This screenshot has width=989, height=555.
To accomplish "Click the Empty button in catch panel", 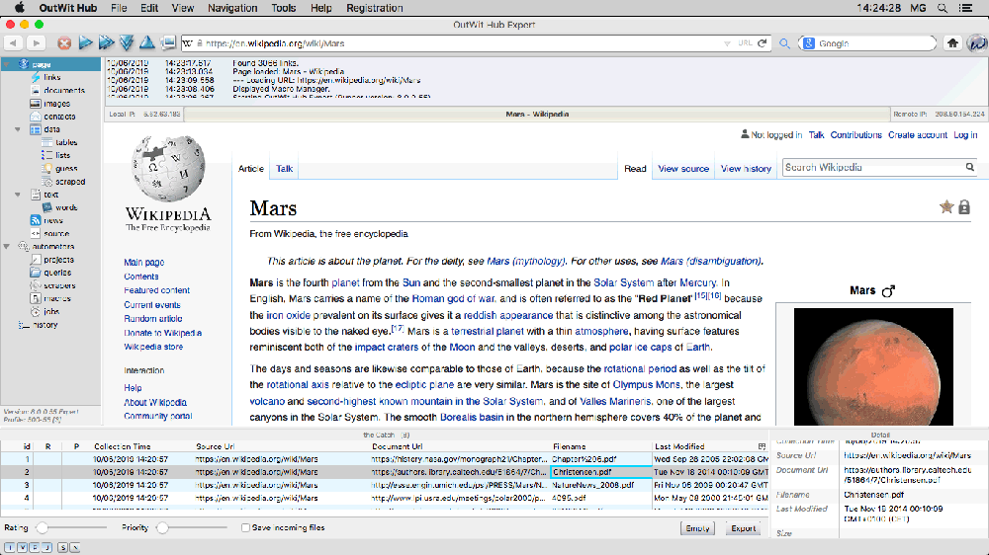I will point(697,528).
